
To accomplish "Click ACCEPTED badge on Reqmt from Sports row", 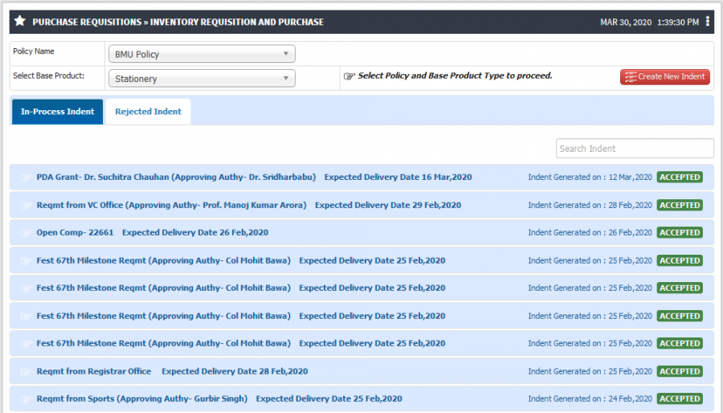I will [680, 399].
